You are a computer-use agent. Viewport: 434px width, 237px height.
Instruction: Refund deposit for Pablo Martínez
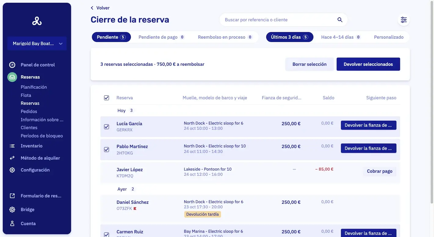coord(368,148)
